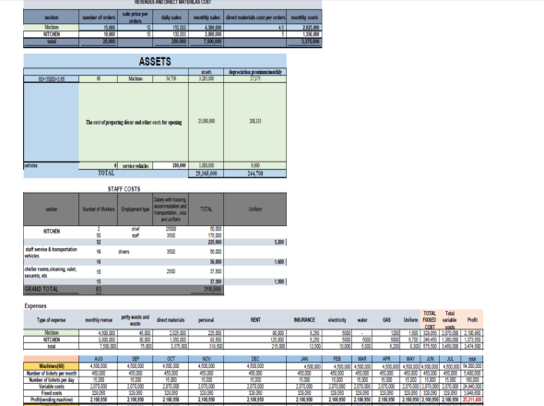Screen dimensions: 544x406
Task: Click the 'number of orders' column header
Action: [x=99, y=17]
